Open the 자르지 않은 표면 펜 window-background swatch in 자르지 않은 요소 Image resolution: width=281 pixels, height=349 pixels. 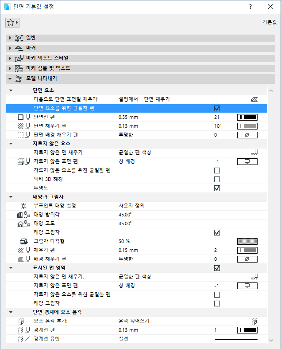click(247, 161)
